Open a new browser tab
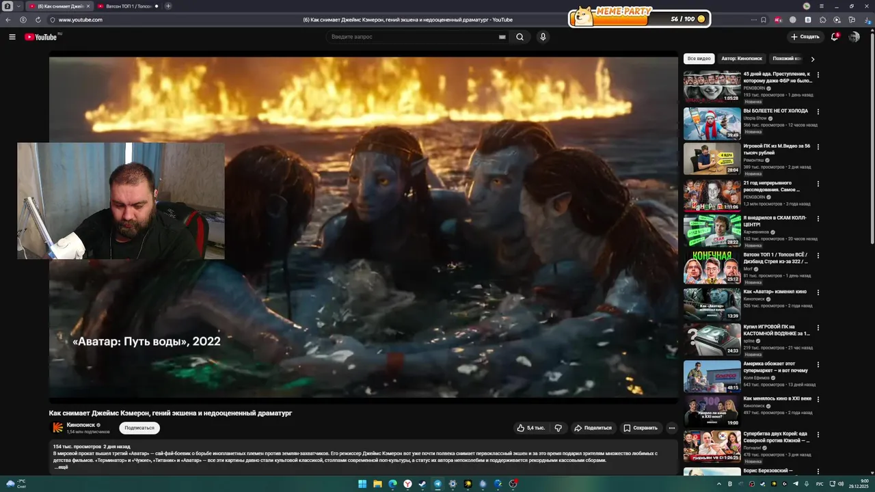Screen dimensions: 875x492 pyautogui.click(x=168, y=6)
